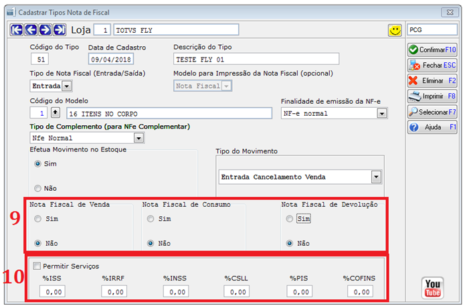This screenshot has width=467, height=308.
Task: Click Confirmar F10 button
Action: [432, 50]
